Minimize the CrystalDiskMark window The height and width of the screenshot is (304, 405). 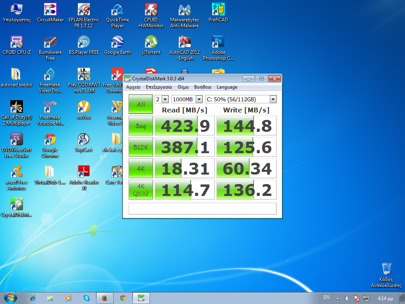click(248, 79)
